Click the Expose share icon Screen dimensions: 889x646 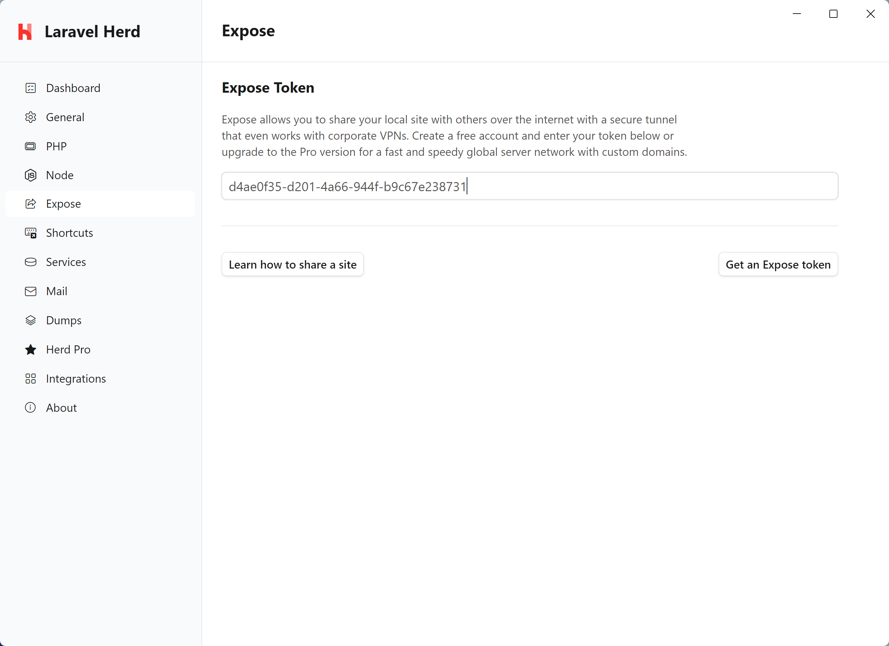(30, 204)
